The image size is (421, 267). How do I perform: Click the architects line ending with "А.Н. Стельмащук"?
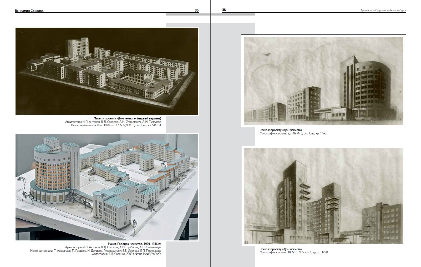(x=113, y=247)
